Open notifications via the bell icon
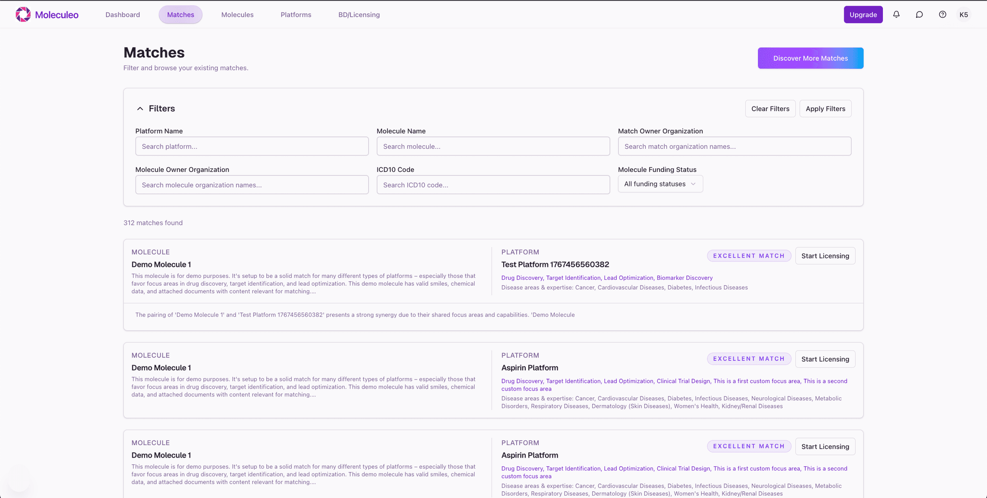Screen dimensions: 987x498 click(x=896, y=14)
